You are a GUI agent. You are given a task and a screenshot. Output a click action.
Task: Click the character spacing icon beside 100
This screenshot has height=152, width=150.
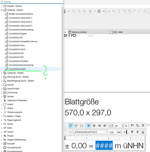tap(111, 126)
